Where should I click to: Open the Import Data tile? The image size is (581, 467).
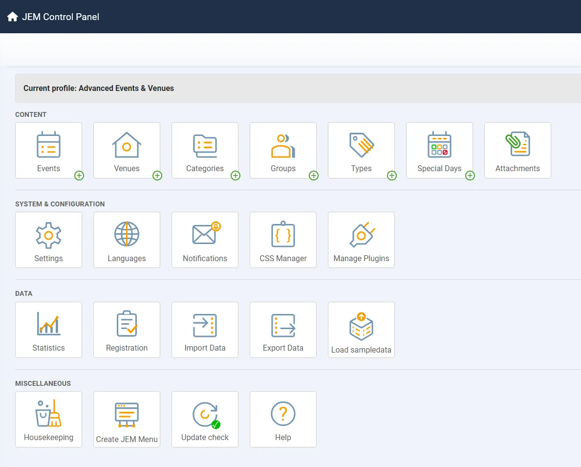(x=205, y=330)
